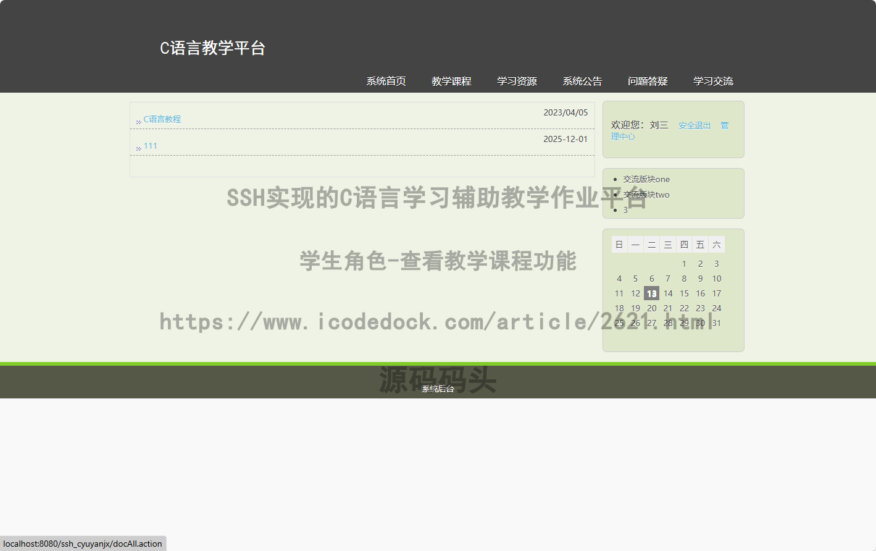Go to the 教学课程 page
The image size is (876, 551).
point(451,81)
